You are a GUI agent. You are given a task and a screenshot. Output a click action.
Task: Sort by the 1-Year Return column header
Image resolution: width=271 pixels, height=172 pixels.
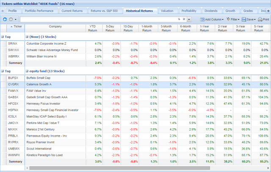tap(205, 28)
